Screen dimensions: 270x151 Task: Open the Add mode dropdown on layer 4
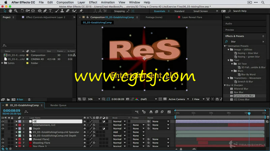119,132
